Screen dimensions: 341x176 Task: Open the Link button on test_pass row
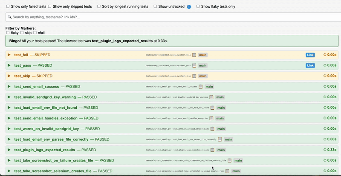pyautogui.click(x=310, y=65)
